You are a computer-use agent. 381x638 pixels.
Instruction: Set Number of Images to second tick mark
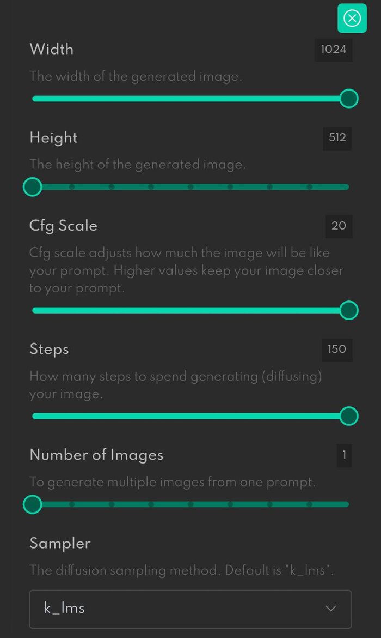[x=112, y=504]
